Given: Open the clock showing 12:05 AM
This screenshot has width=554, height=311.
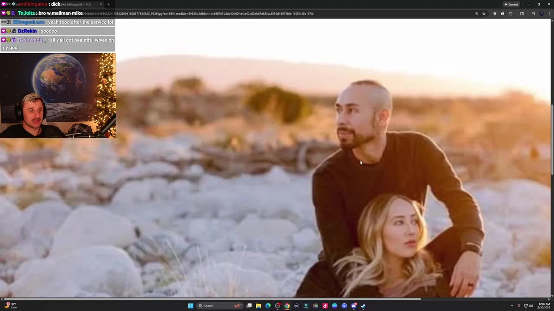Looking at the screenshot, I should click(x=544, y=306).
